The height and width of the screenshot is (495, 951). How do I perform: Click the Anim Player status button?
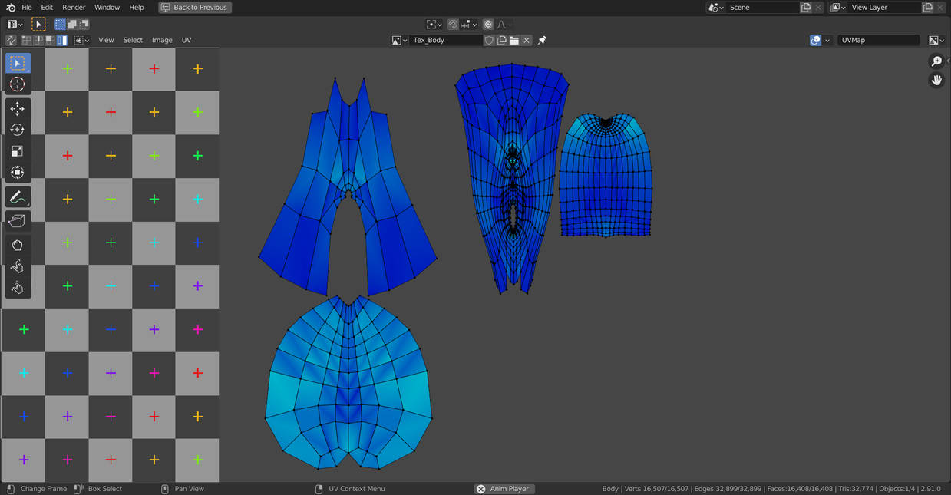[x=504, y=489]
